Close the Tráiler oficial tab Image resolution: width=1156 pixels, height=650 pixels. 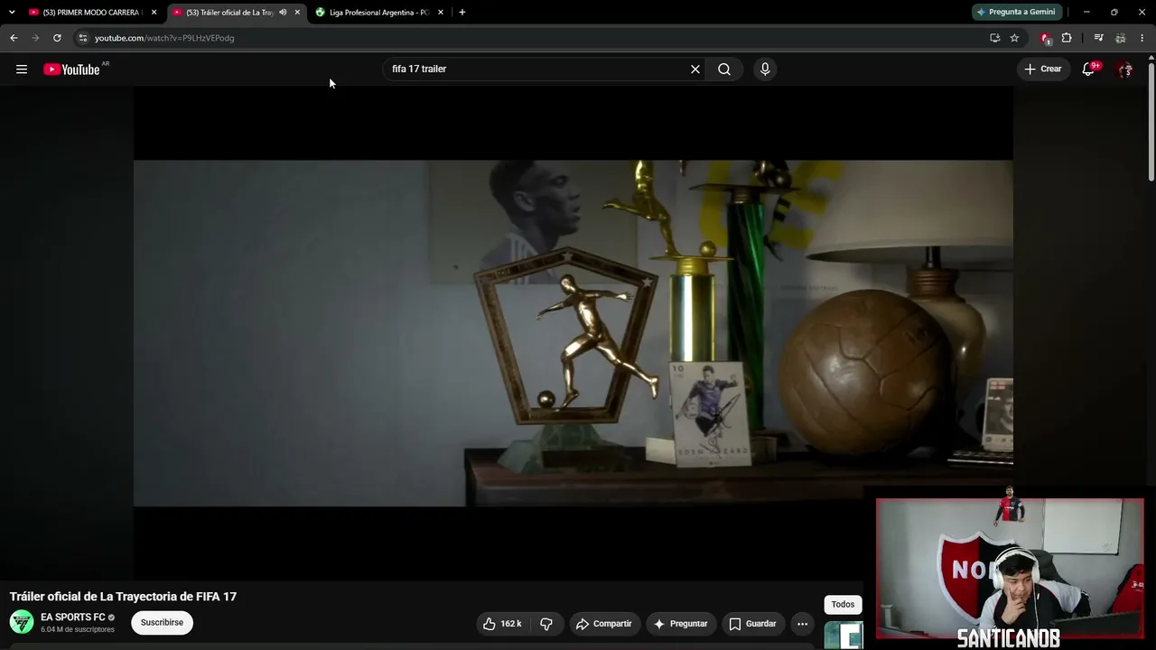pos(297,13)
